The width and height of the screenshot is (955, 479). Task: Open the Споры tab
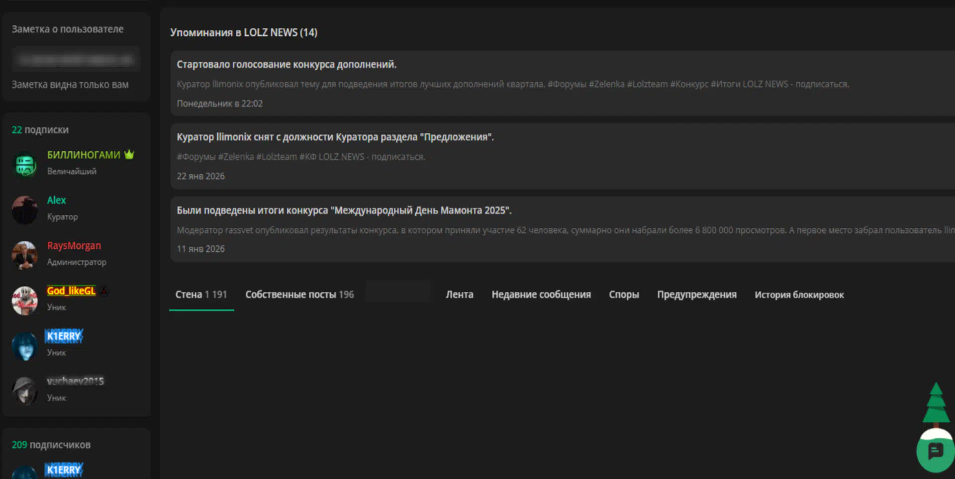click(624, 294)
